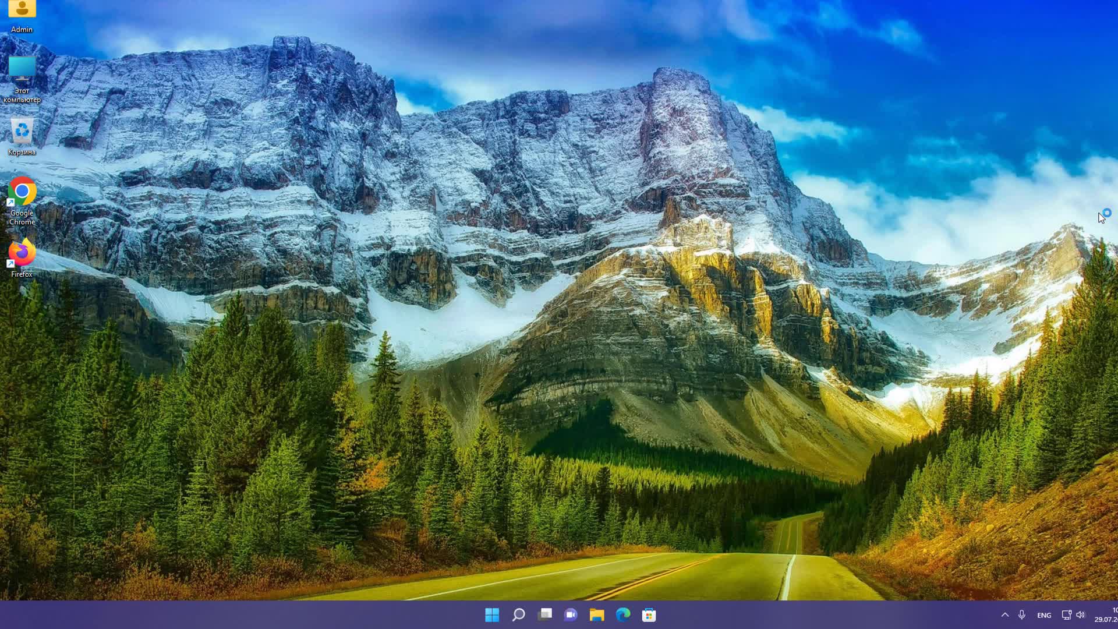This screenshot has height=629, width=1118.
Task: Switch keyboard language via ENG indicator
Action: 1043,614
